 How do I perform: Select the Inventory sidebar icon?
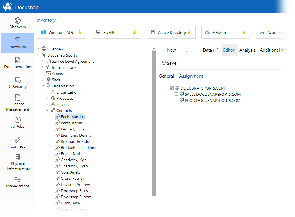(x=18, y=40)
